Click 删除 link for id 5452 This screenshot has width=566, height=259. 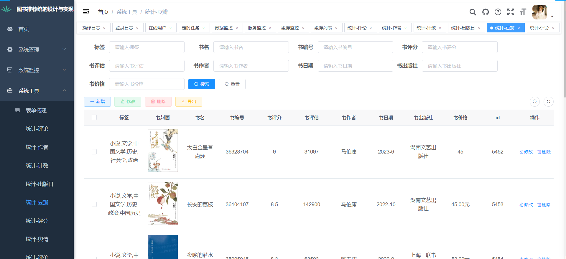coord(544,152)
